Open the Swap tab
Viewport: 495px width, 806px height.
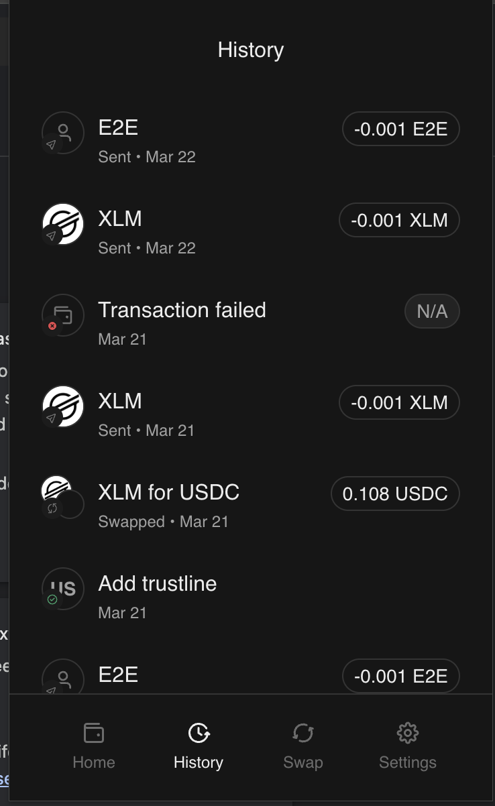click(303, 762)
